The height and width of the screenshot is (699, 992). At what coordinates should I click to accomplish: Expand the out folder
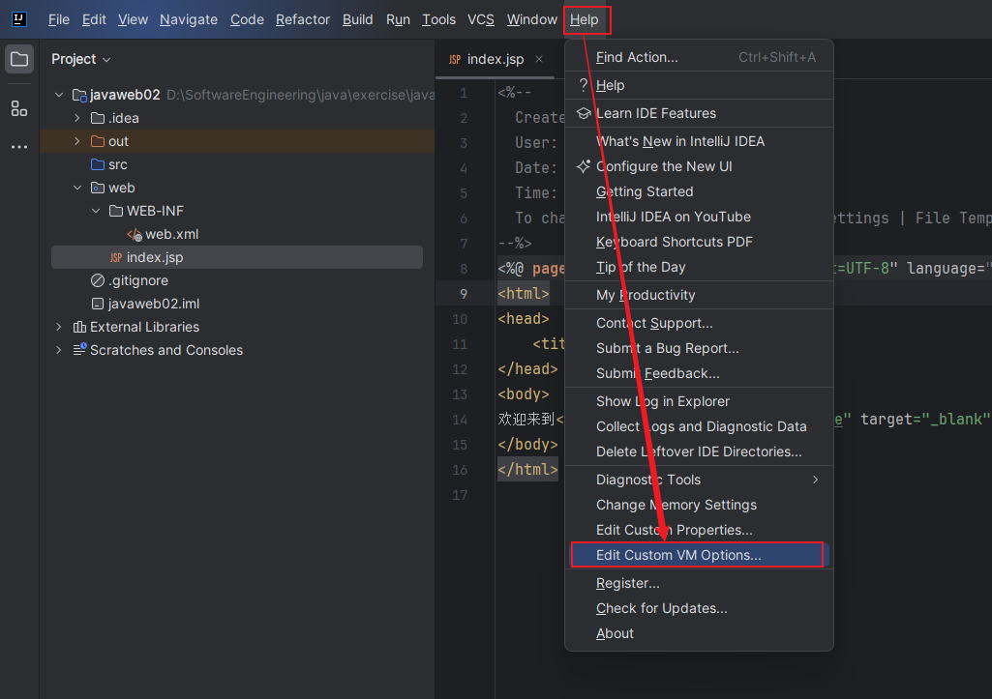(77, 141)
